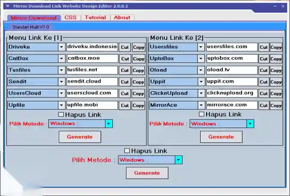
Task: Open the CatBox host dropdown
Action: pos(62,59)
